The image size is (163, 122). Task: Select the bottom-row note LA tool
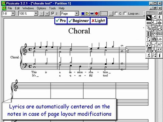click(x=149, y=55)
